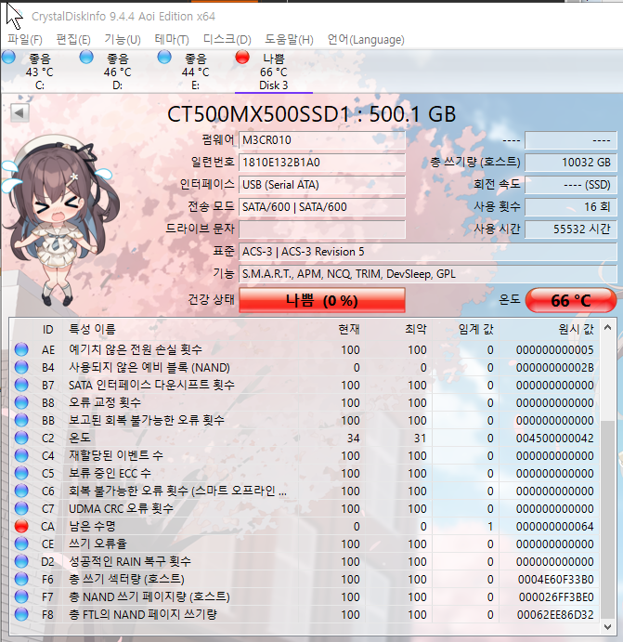Click the Aoi character mascot image
This screenshot has width=623, height=642.
click(59, 221)
